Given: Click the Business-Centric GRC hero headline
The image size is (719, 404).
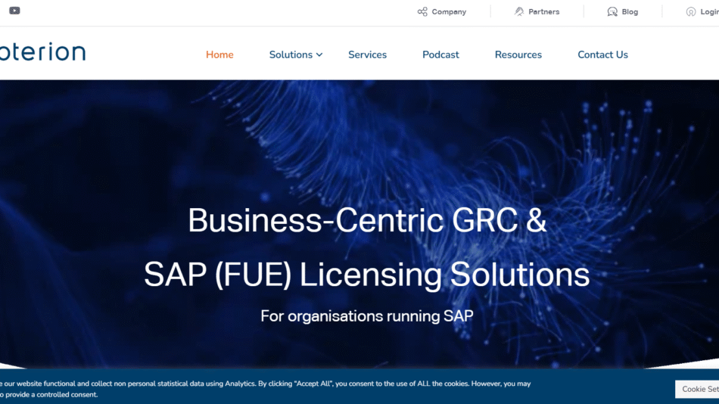Looking at the screenshot, I should click(x=366, y=220).
